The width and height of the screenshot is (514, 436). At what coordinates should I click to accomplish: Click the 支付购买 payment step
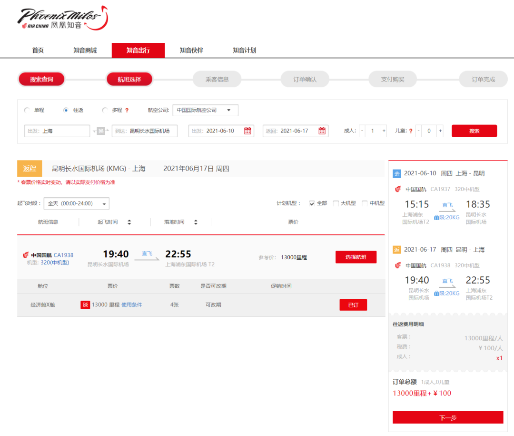tap(393, 80)
